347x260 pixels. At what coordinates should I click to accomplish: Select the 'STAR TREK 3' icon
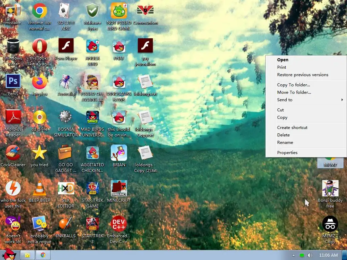pos(92,230)
